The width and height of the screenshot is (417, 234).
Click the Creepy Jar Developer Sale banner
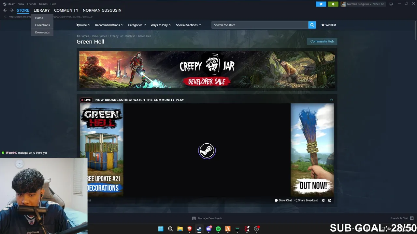[207, 70]
